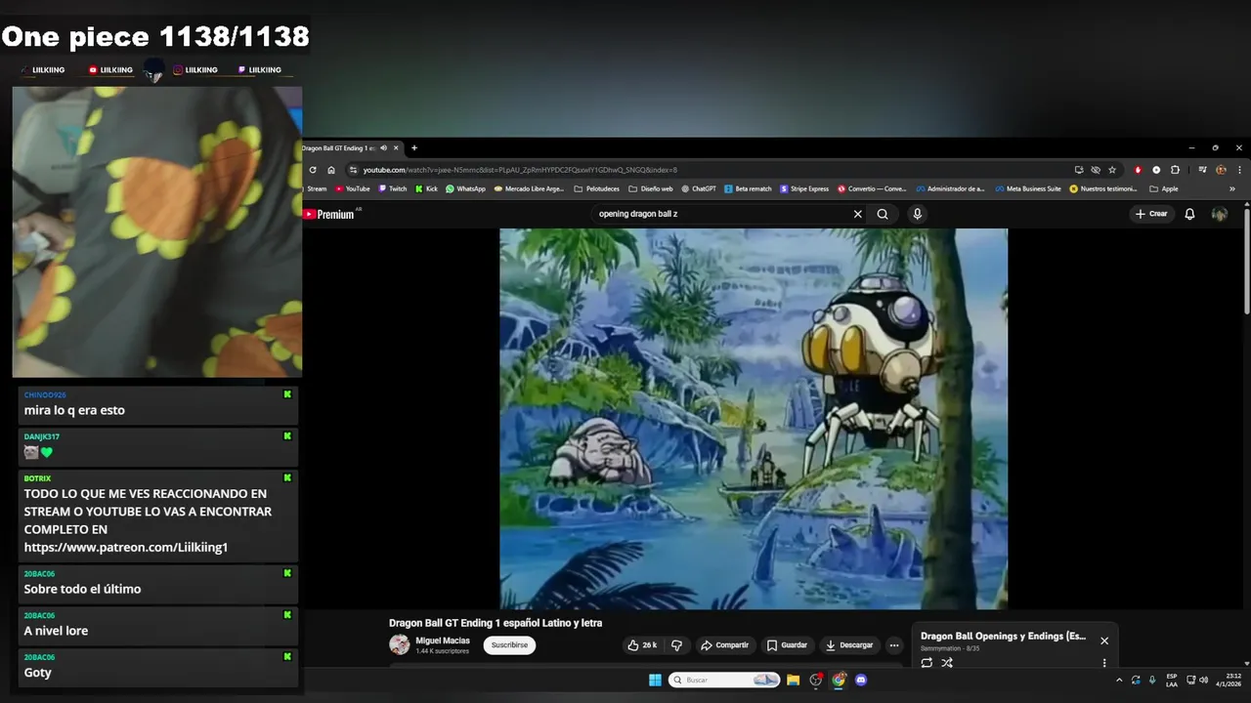Image resolution: width=1251 pixels, height=703 pixels.
Task: Open File Explorer from taskbar
Action: point(794,680)
